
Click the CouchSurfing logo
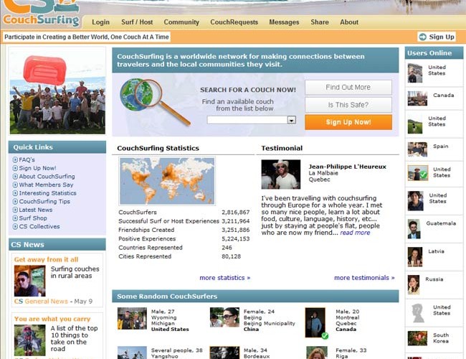(x=42, y=14)
